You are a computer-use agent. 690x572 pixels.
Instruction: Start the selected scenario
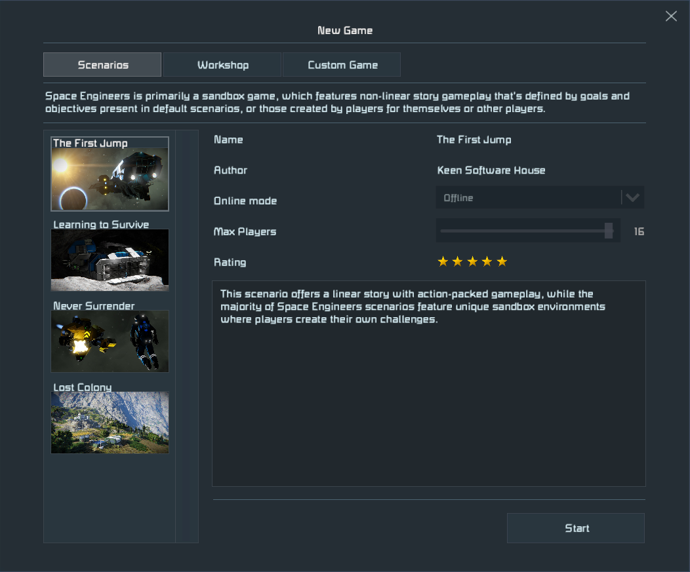(576, 528)
